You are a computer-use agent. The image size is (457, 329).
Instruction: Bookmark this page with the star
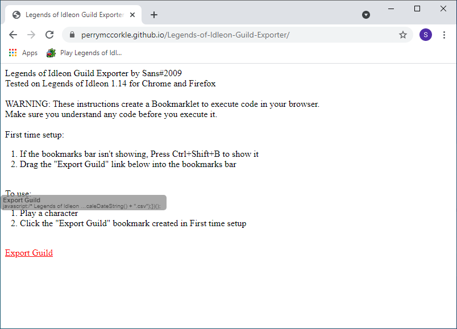403,35
